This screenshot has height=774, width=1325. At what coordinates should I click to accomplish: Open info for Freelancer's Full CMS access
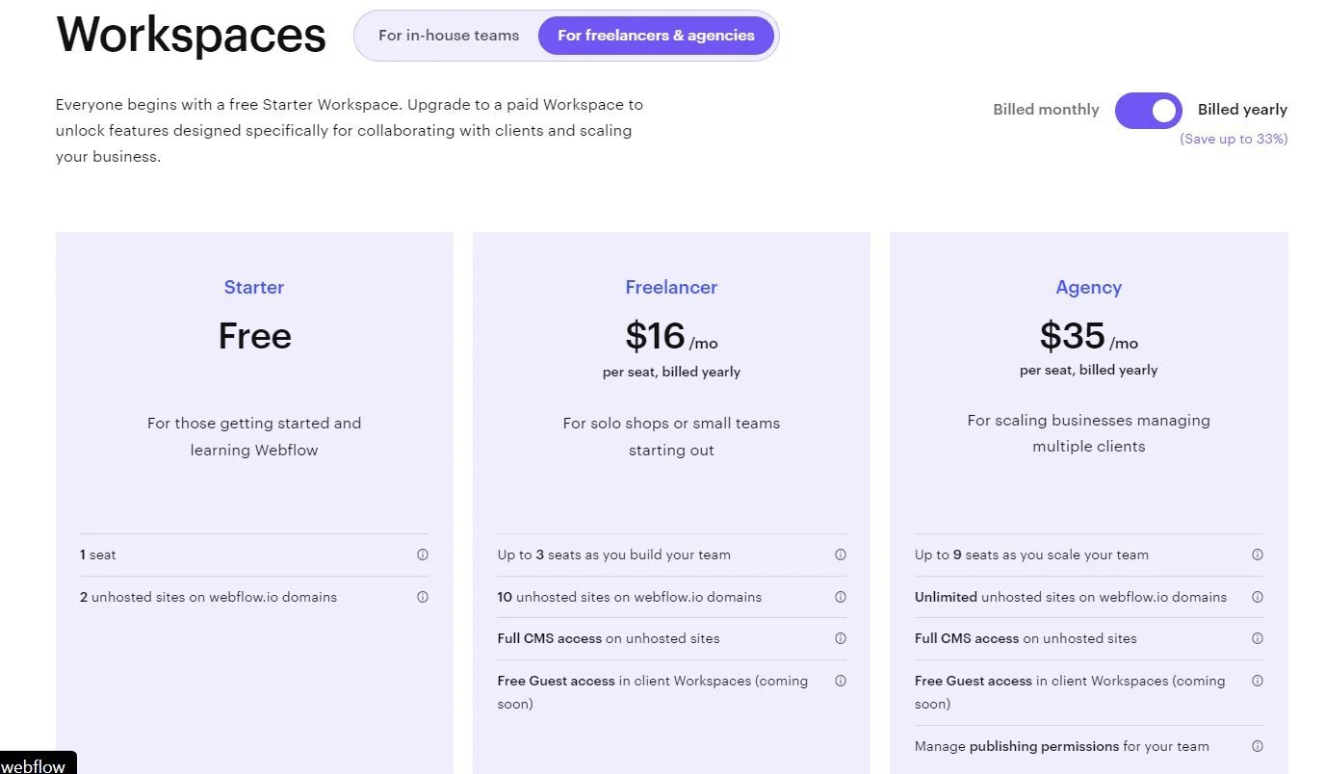pos(840,638)
